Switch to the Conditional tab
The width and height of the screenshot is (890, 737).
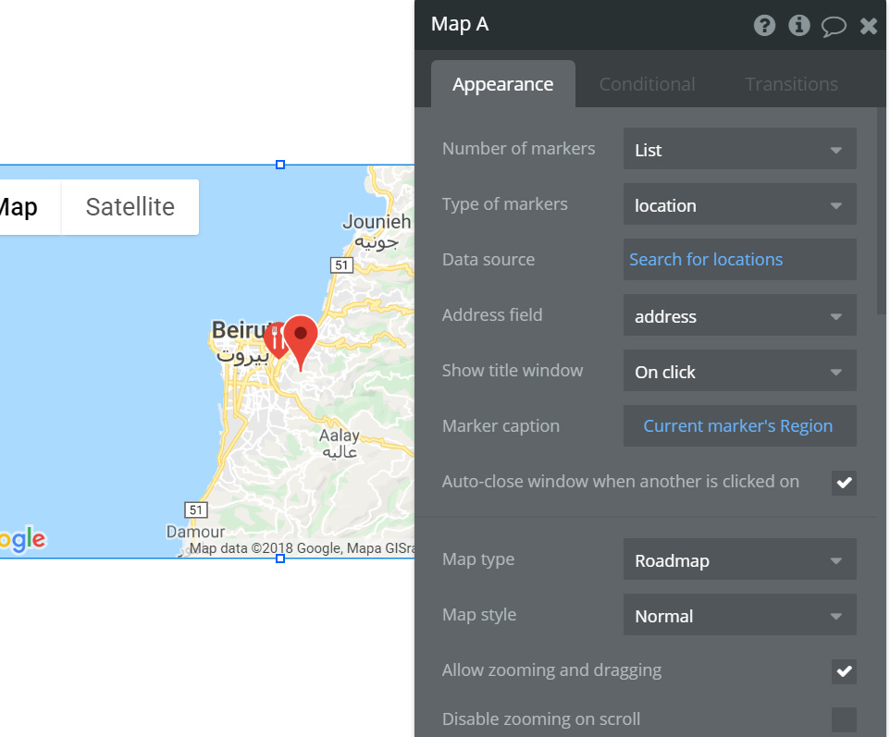click(x=647, y=84)
